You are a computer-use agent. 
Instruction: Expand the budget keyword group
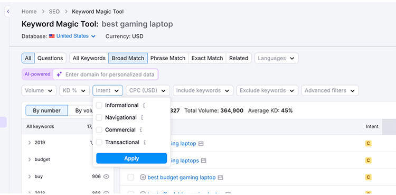[29, 160]
